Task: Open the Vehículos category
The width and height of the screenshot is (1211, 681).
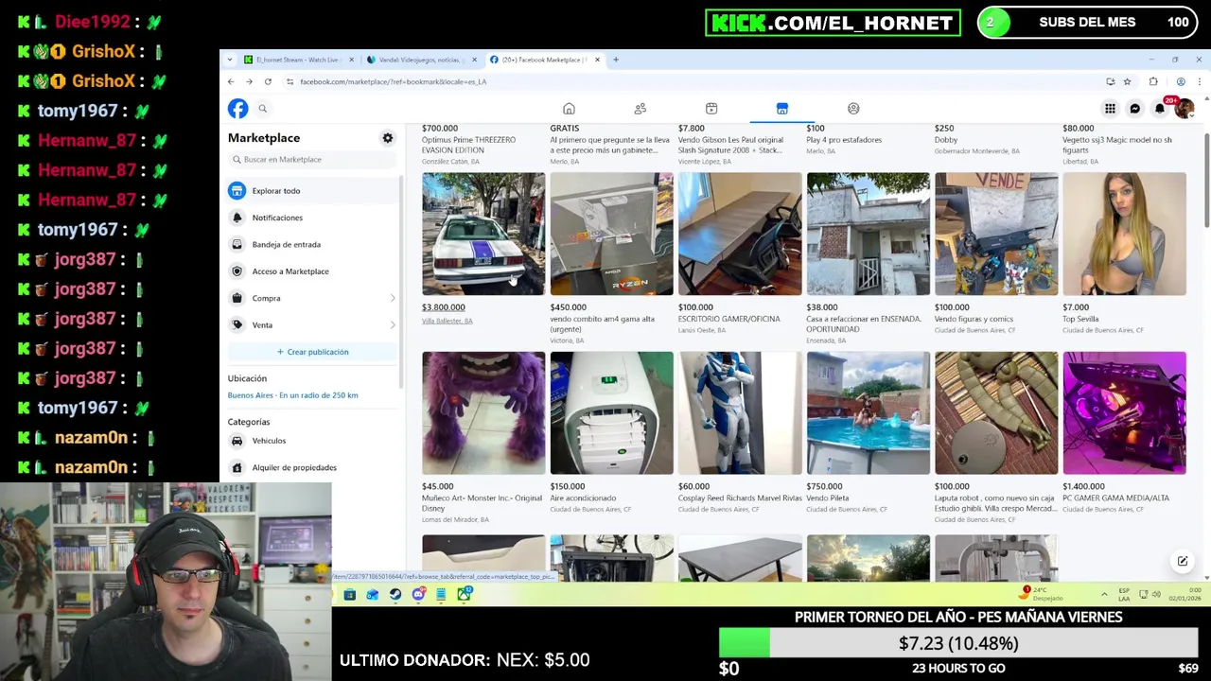Action: [x=313, y=441]
